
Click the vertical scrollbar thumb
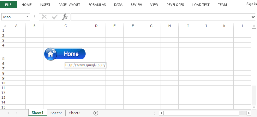[x=254, y=57]
